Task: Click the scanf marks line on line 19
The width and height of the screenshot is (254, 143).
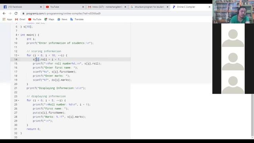Action: coord(52,80)
